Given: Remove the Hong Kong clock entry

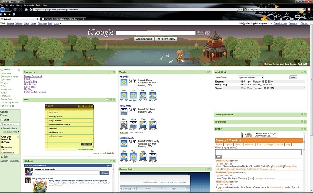Looking at the screenshot, I should coord(305,85).
